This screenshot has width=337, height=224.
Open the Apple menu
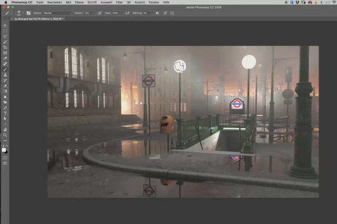pos(6,2)
